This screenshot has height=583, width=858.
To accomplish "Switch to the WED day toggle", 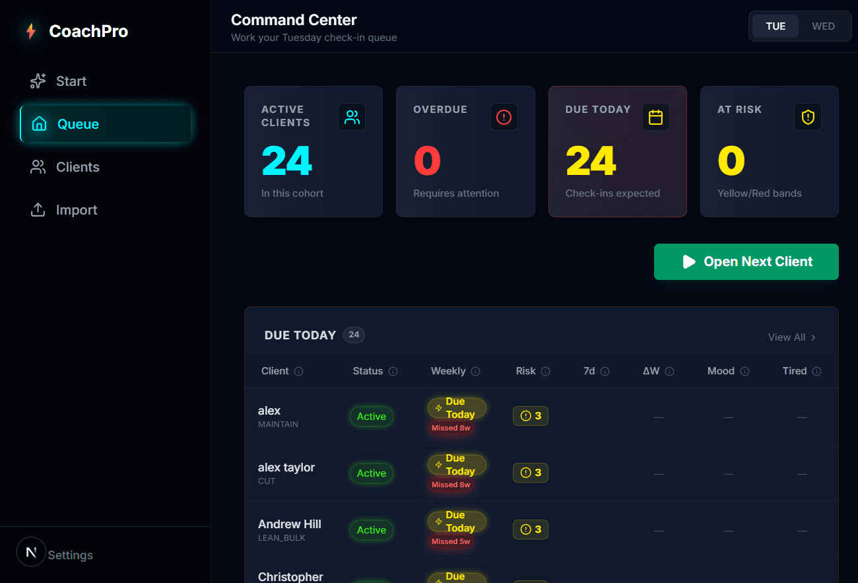I will pos(823,26).
